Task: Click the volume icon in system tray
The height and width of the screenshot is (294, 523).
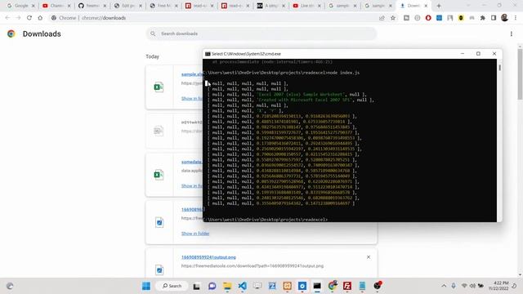Action: 472,286
